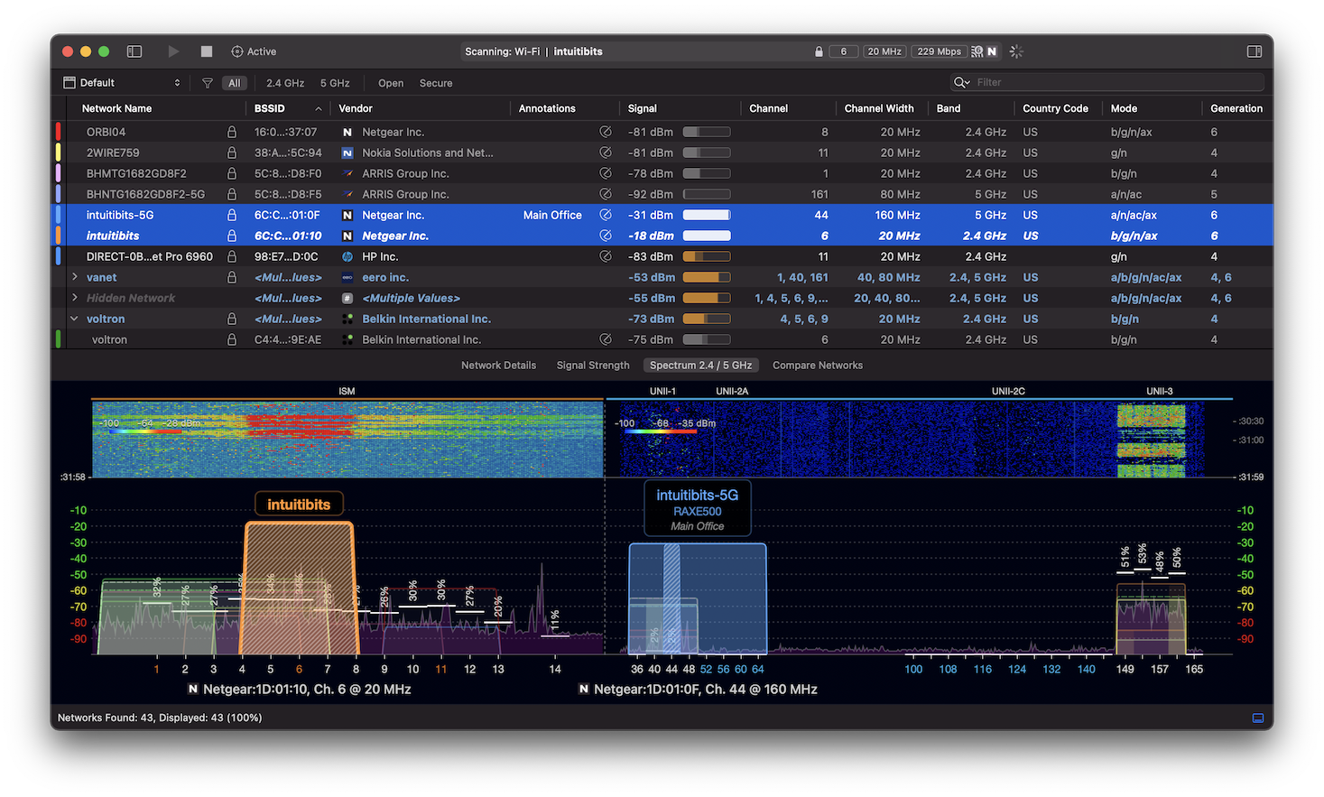
Task: Select the BHNTG1682GD8F2-5G network row
Action: click(x=663, y=194)
